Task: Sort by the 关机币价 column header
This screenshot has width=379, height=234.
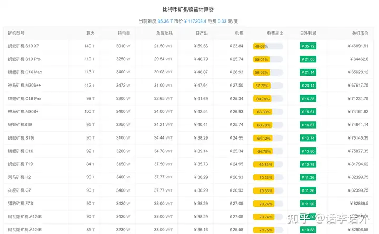Action: tap(360, 33)
